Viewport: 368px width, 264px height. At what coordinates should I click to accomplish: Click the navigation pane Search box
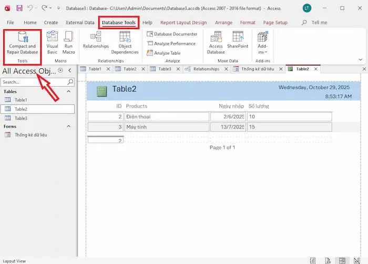34,82
